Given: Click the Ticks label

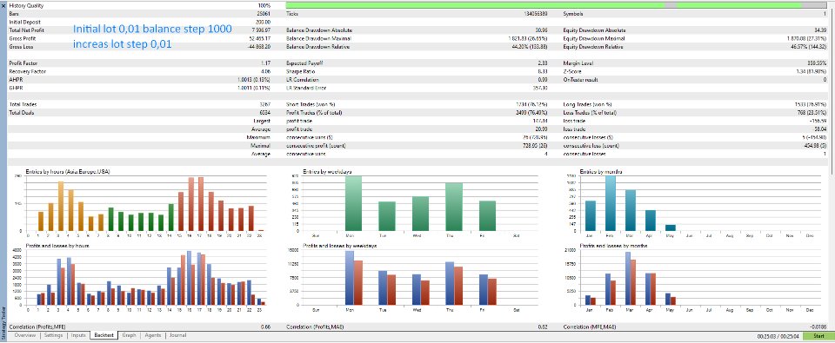Looking at the screenshot, I should point(292,13).
